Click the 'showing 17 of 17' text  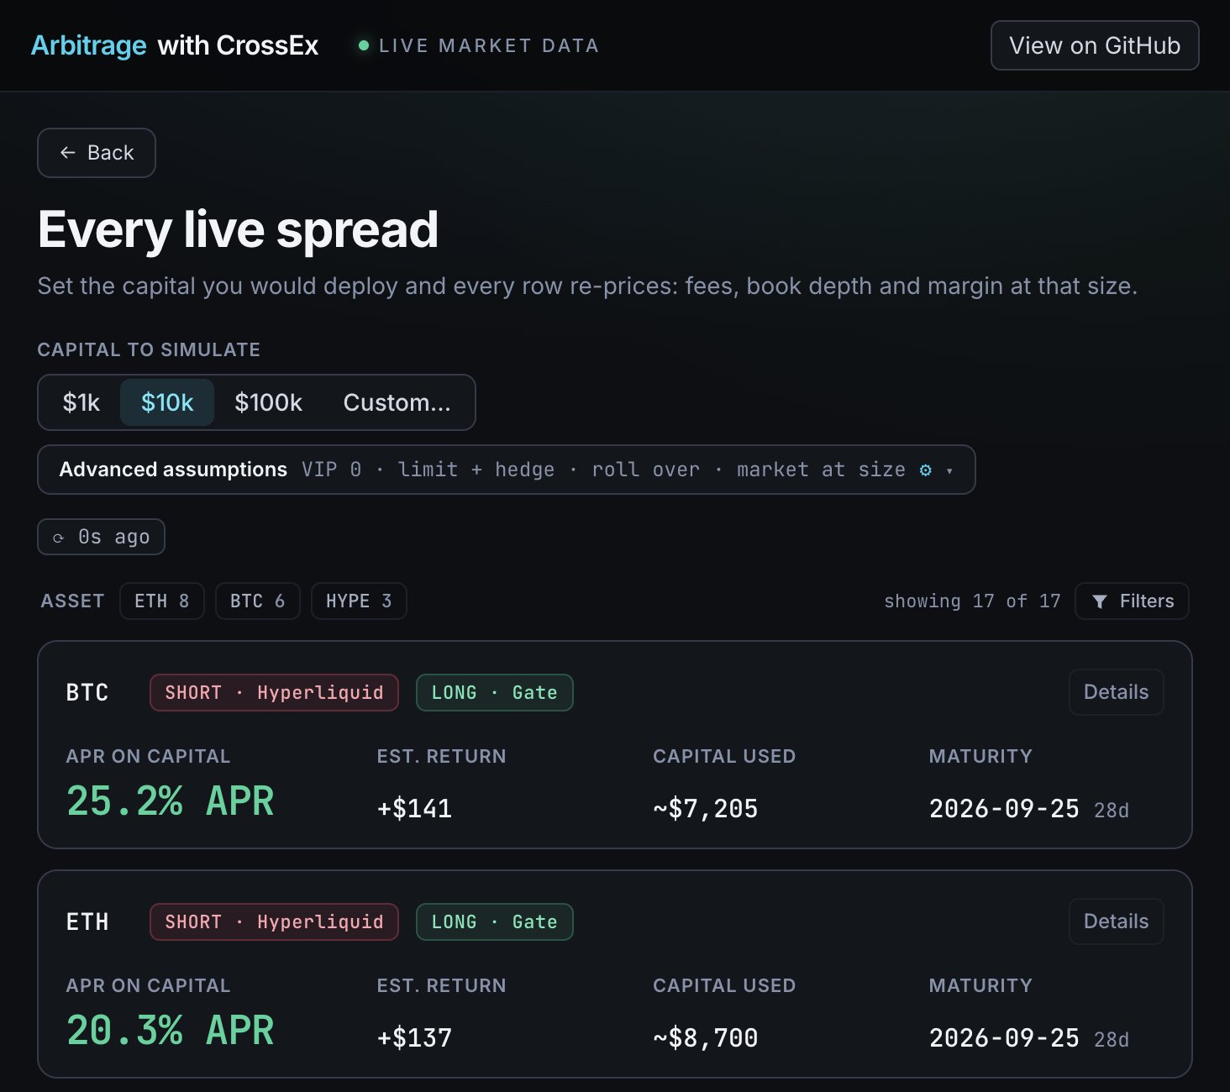(972, 601)
